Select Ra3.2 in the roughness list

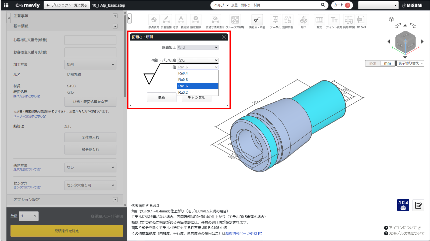tap(198, 92)
